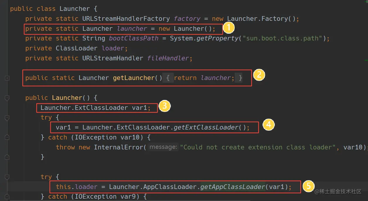Click the "Could not create extension class loader" string
Image resolution: width=368 pixels, height=201 pixels.
[258, 147]
